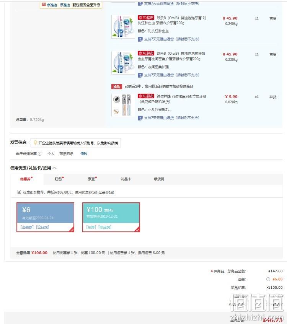Deselect the ¥100 满145 coupon
287x324 pixels.
coord(111,217)
